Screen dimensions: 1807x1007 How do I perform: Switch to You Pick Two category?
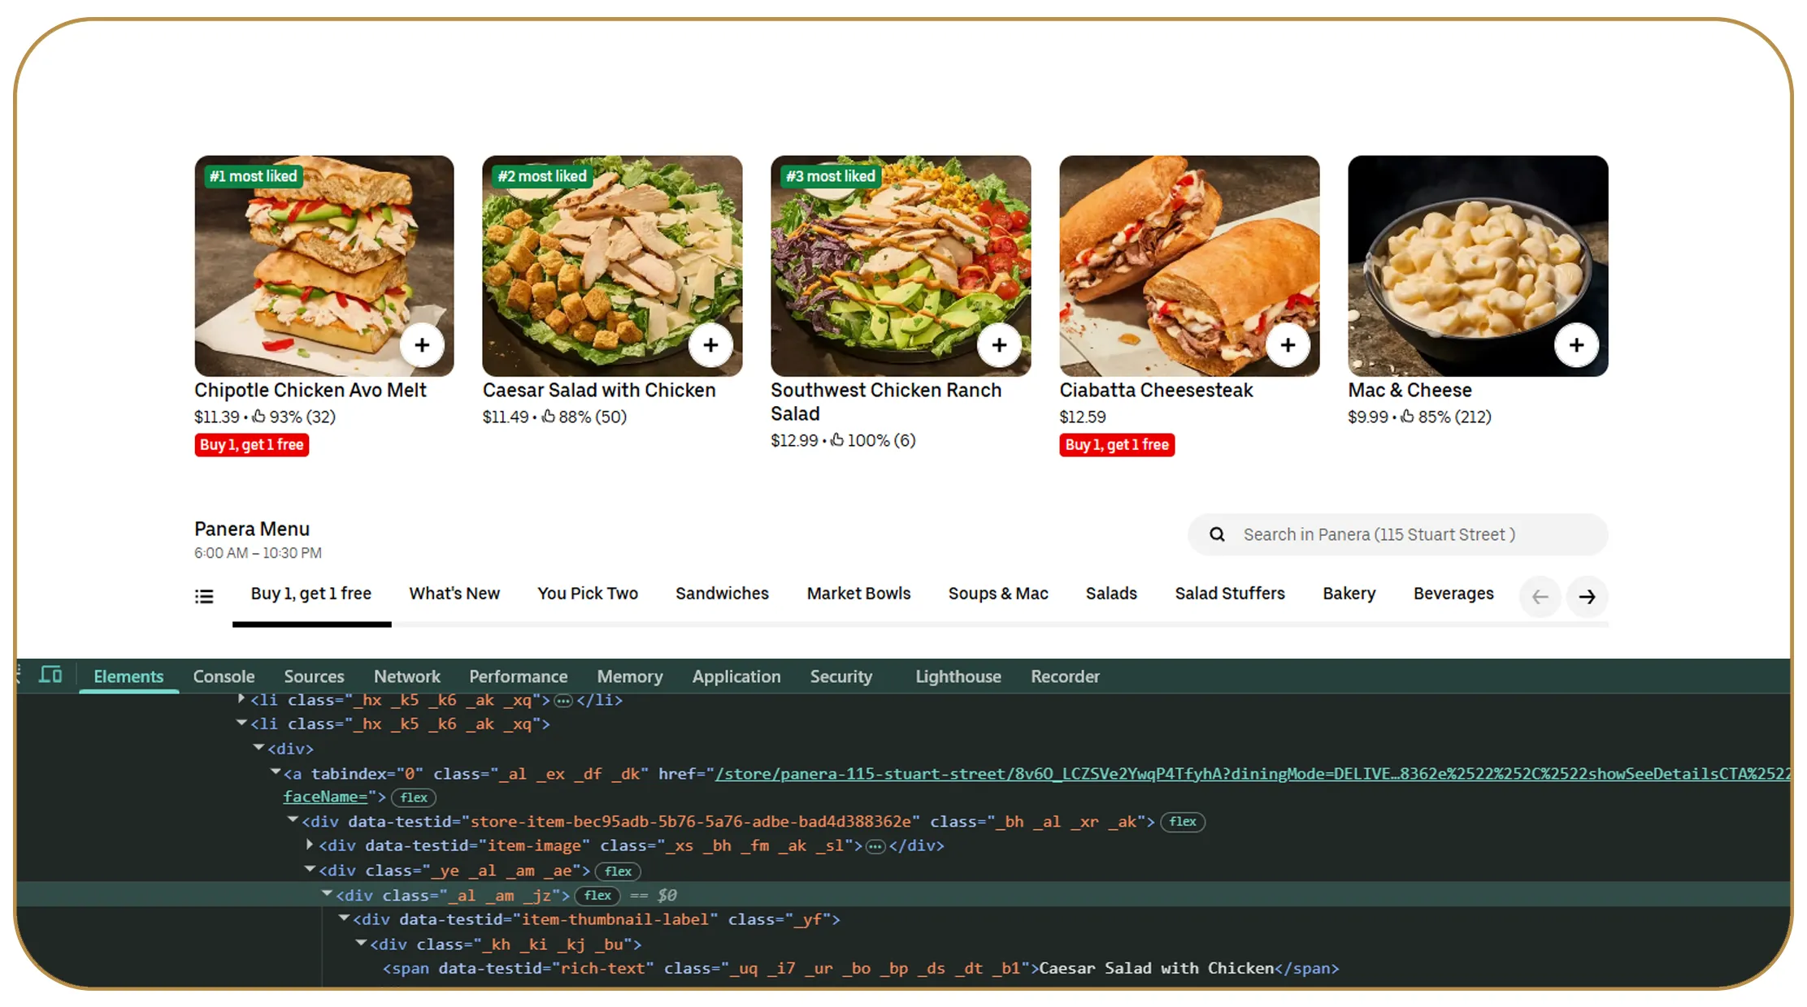pos(588,594)
